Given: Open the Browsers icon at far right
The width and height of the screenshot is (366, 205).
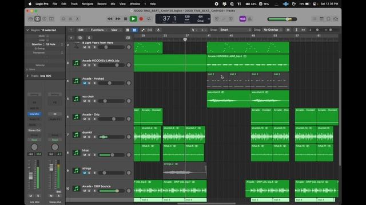Looking at the screenshot, I should click(x=336, y=19).
